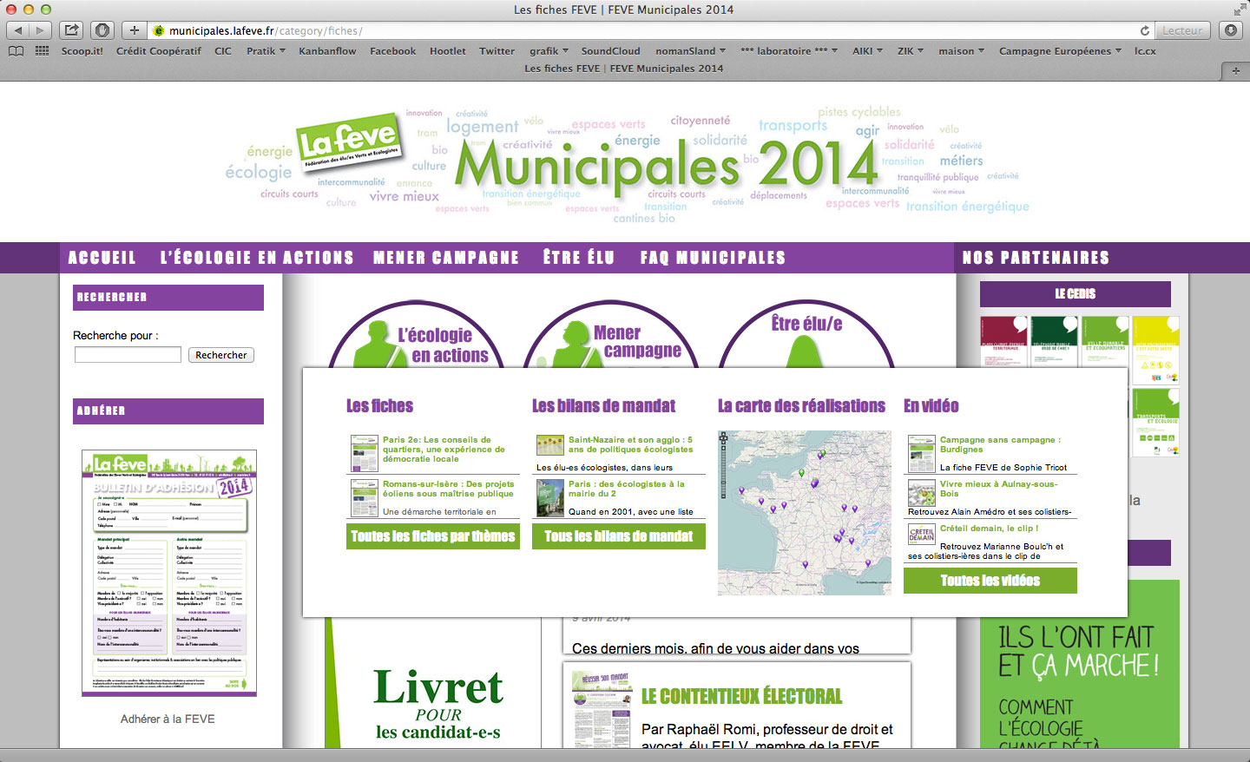Open Paris mairie du 2 thumbnail
This screenshot has height=762, width=1250.
click(x=550, y=498)
